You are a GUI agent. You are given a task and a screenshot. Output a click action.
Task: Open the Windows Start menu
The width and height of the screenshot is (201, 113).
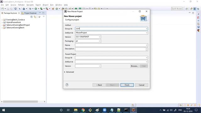click(x=3, y=110)
